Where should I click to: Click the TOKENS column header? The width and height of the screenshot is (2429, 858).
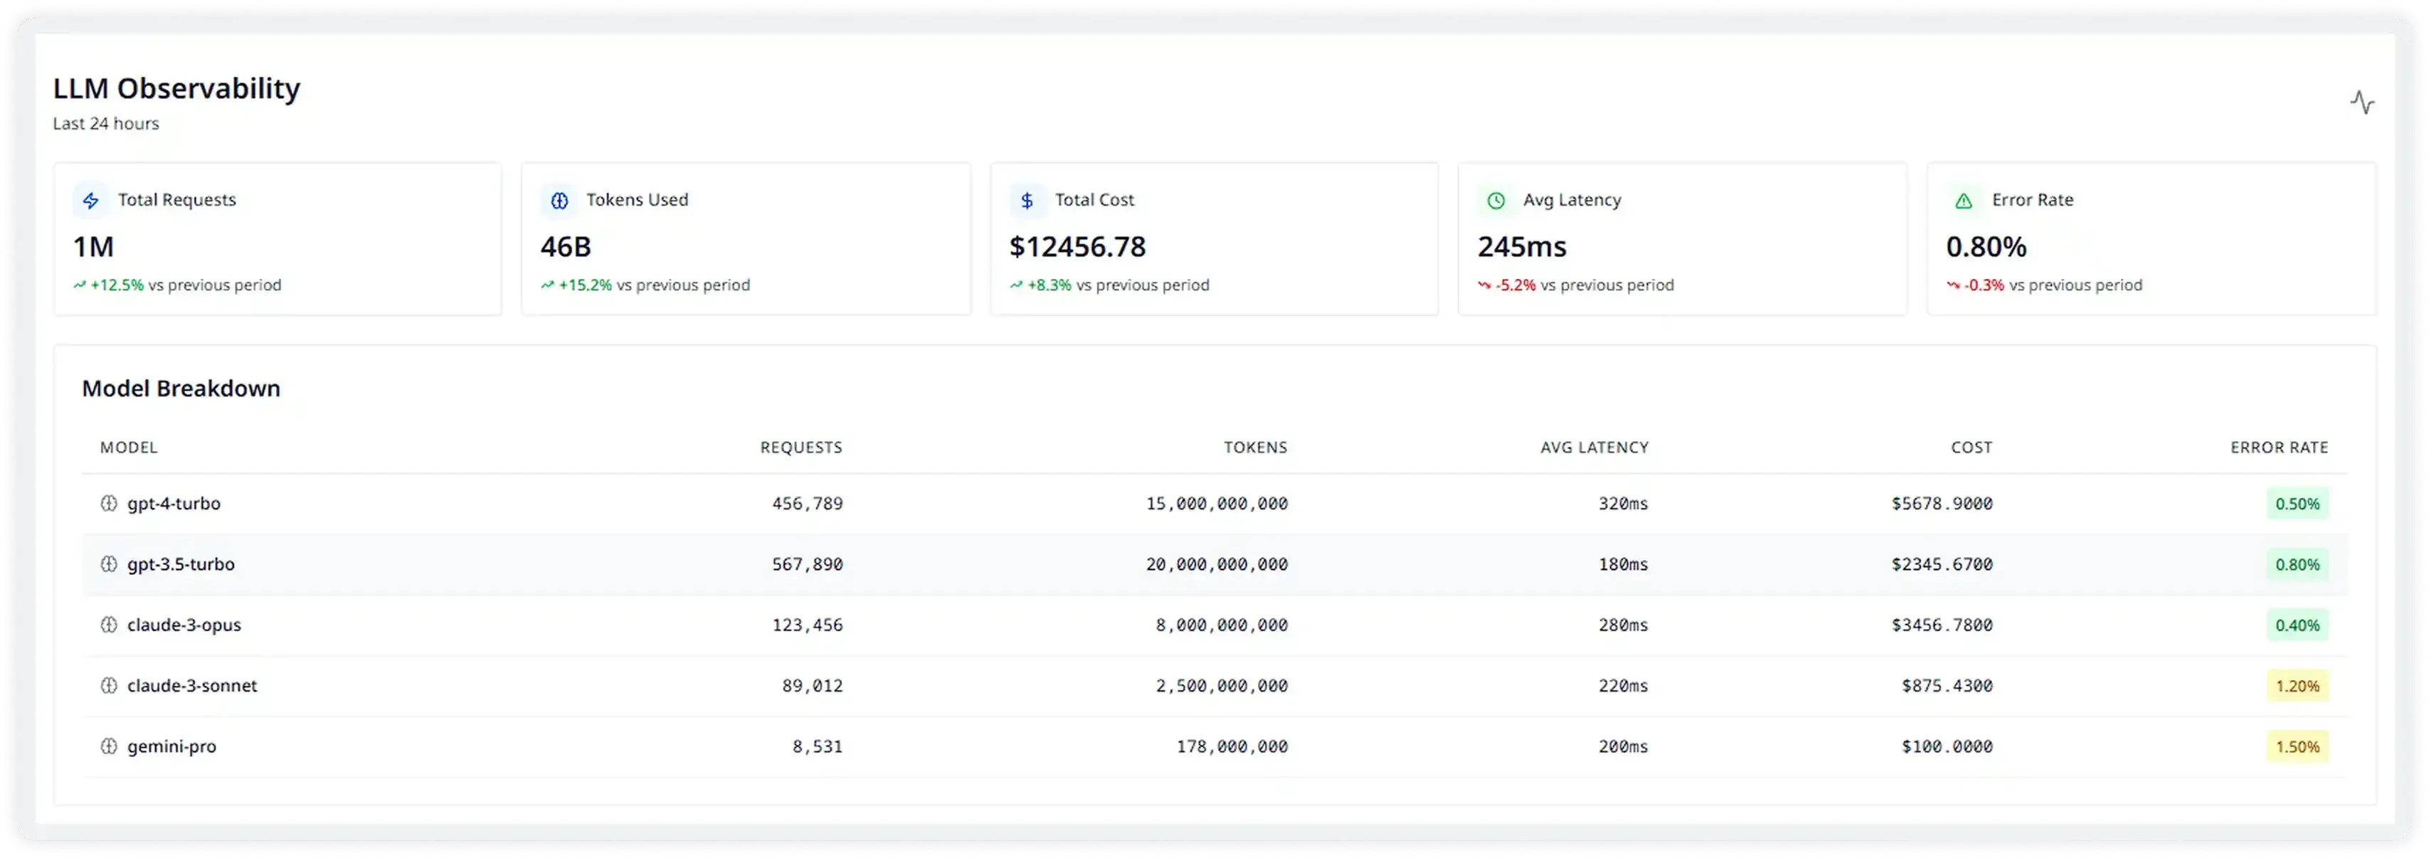coord(1255,448)
